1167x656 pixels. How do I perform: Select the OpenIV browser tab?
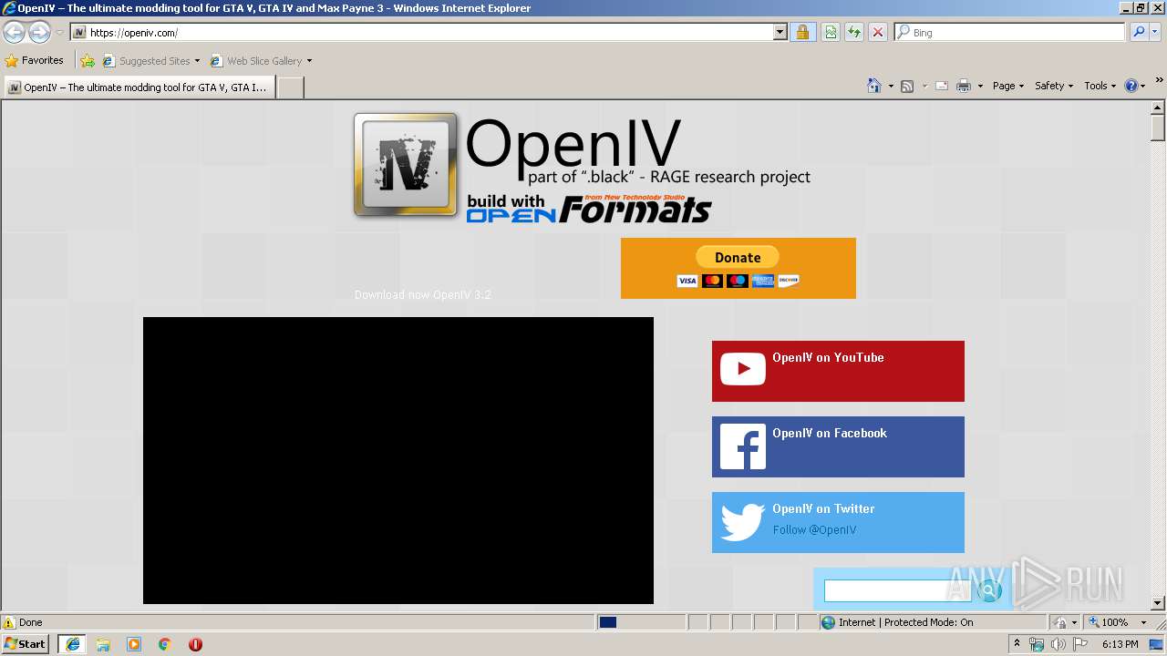[x=139, y=87]
